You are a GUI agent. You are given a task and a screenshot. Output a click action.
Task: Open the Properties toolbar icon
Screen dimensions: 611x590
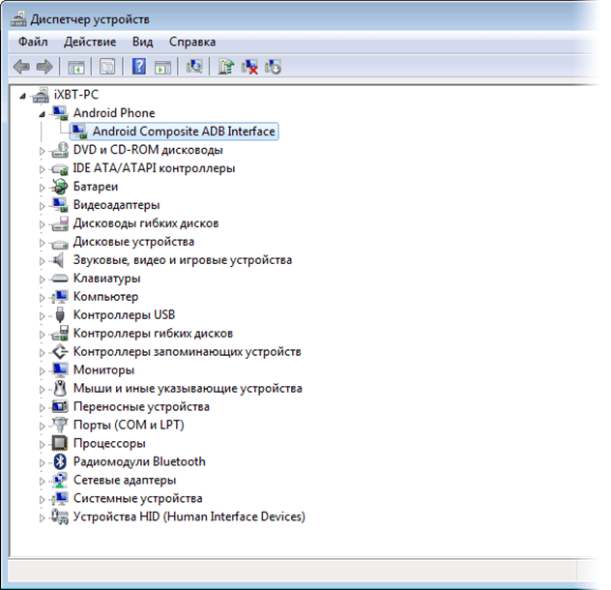click(107, 67)
